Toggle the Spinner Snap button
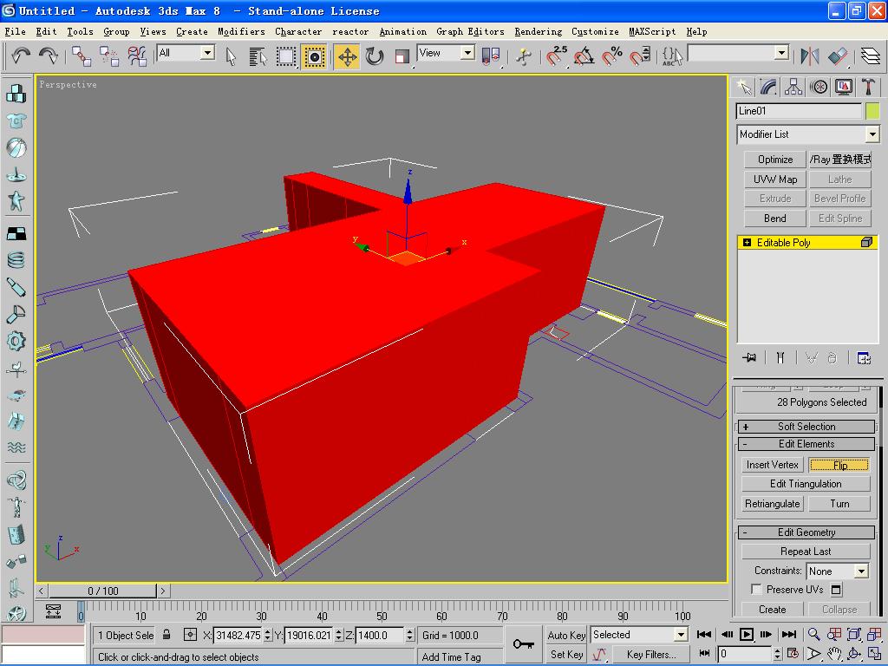888x666 pixels. [640, 56]
